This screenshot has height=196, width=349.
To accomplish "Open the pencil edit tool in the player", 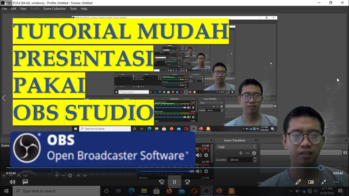I will [298, 182].
